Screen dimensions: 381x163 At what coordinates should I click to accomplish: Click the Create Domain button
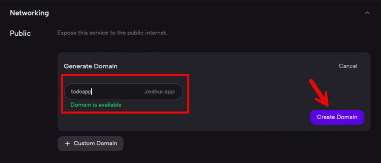click(337, 117)
